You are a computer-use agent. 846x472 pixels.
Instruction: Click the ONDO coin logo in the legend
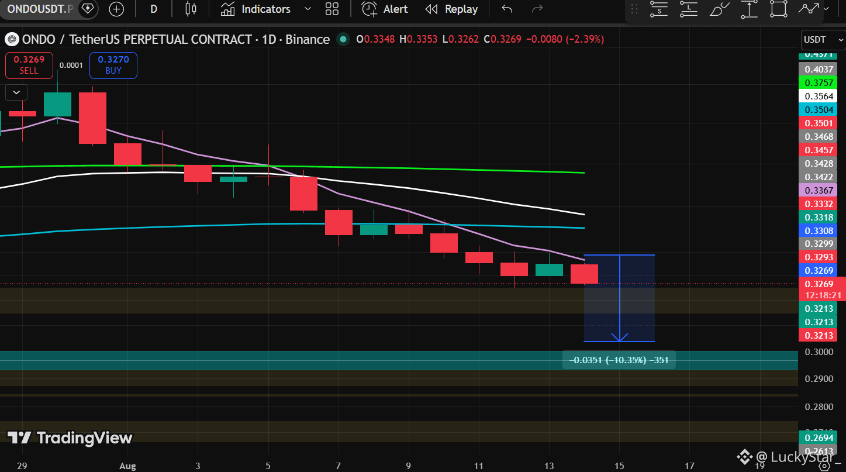pos(12,40)
